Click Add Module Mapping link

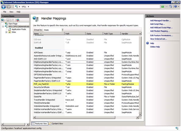(x=160, y=31)
